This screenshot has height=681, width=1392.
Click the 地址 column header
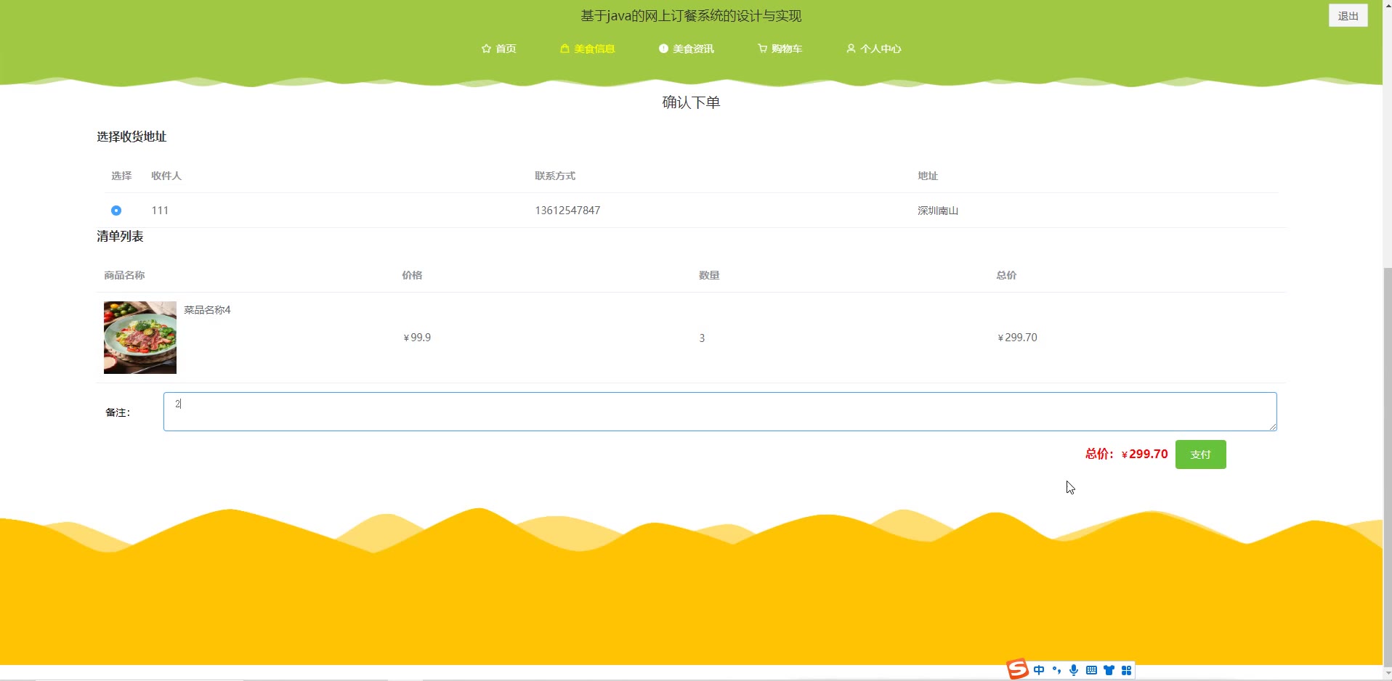(928, 176)
